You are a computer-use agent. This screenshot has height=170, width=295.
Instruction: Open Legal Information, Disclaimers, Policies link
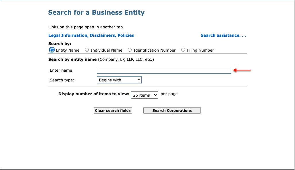point(91,35)
